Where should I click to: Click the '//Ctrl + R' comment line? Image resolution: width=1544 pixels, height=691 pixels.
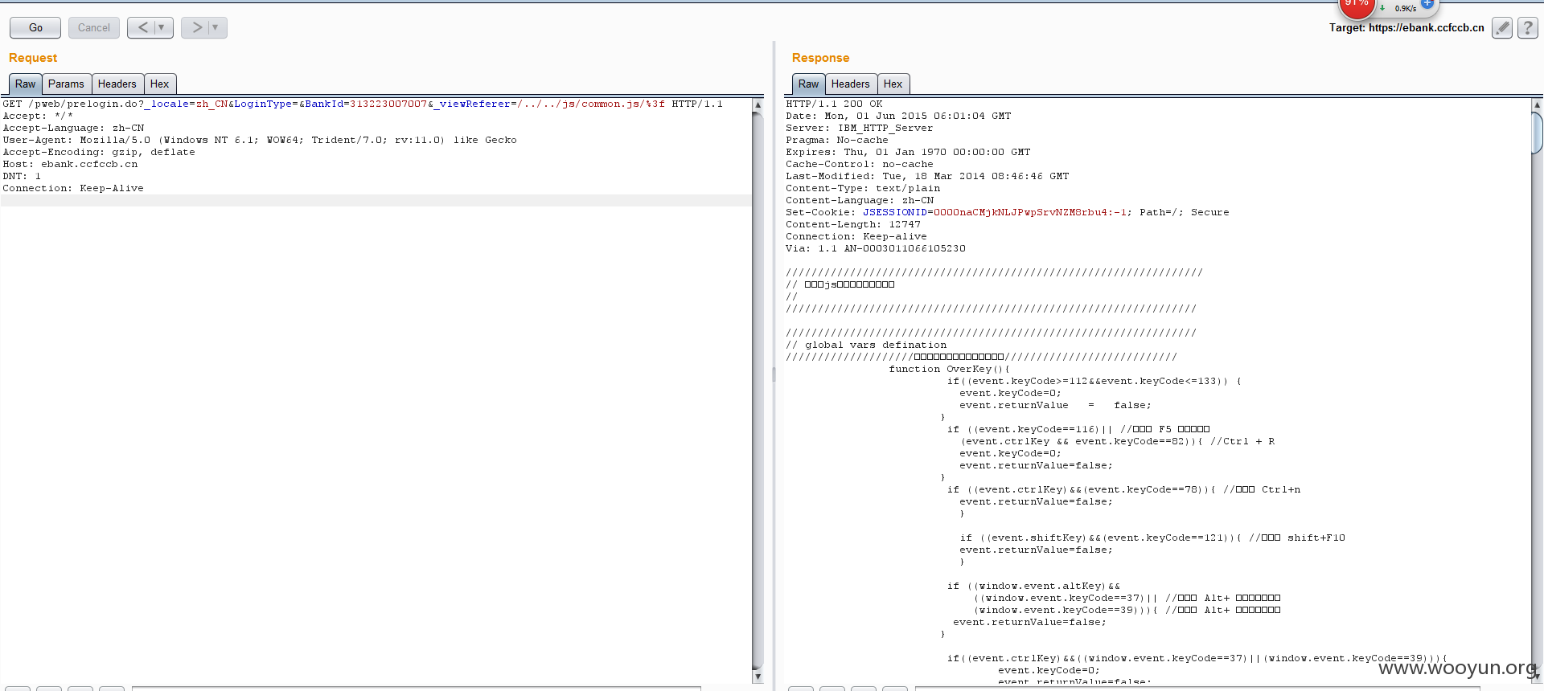coord(1242,441)
